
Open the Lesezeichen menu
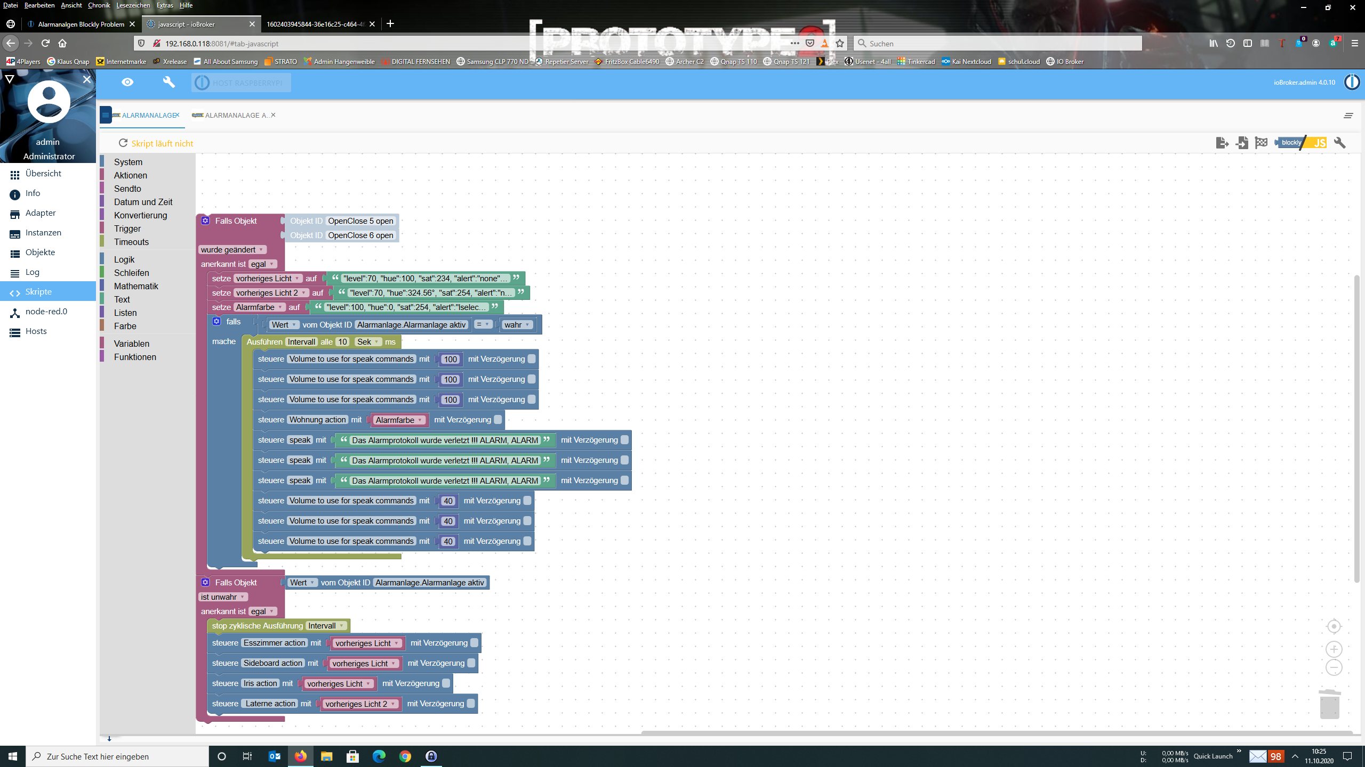coord(133,5)
